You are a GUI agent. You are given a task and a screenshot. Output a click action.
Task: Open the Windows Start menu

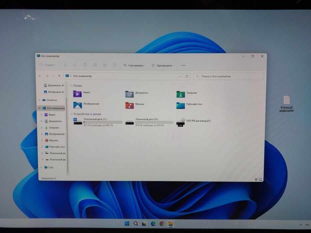127,223
